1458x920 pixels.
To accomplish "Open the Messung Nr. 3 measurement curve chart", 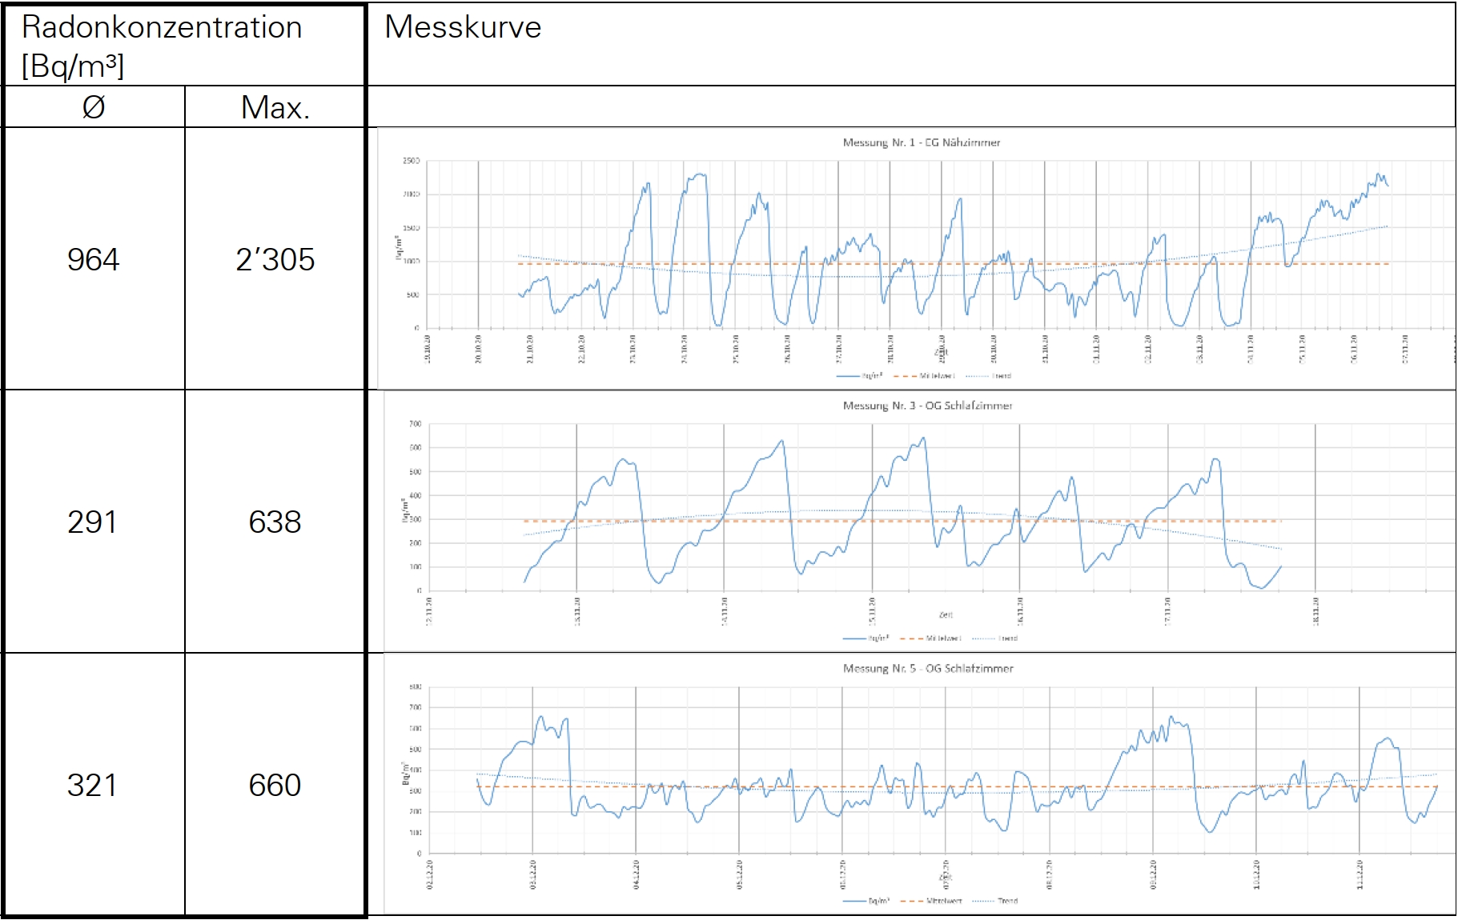I will coord(919,521).
